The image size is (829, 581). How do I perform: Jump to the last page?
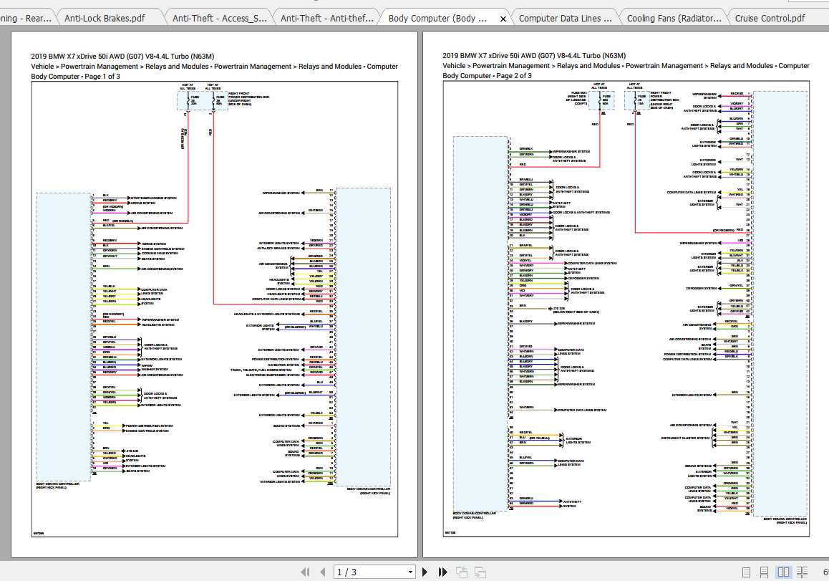pyautogui.click(x=442, y=572)
